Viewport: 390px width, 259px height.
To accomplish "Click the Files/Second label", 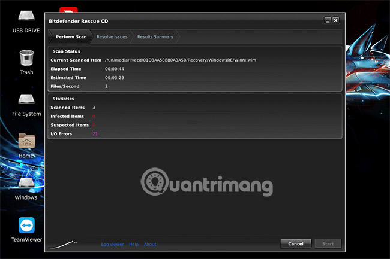I will pos(65,86).
